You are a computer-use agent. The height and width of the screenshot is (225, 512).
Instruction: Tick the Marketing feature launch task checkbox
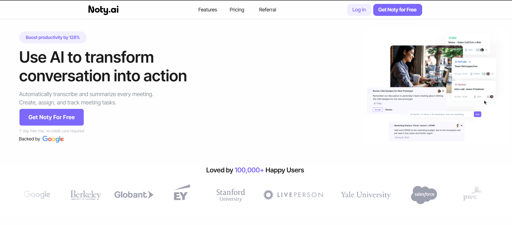[391, 126]
